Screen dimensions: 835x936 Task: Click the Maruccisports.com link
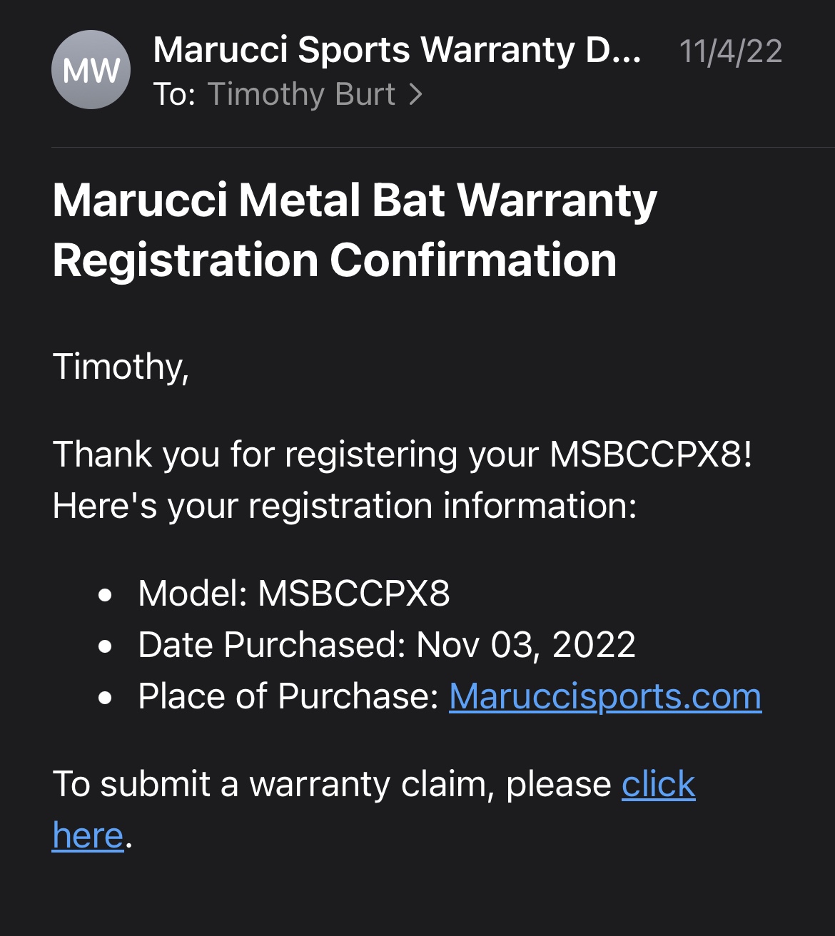click(604, 696)
